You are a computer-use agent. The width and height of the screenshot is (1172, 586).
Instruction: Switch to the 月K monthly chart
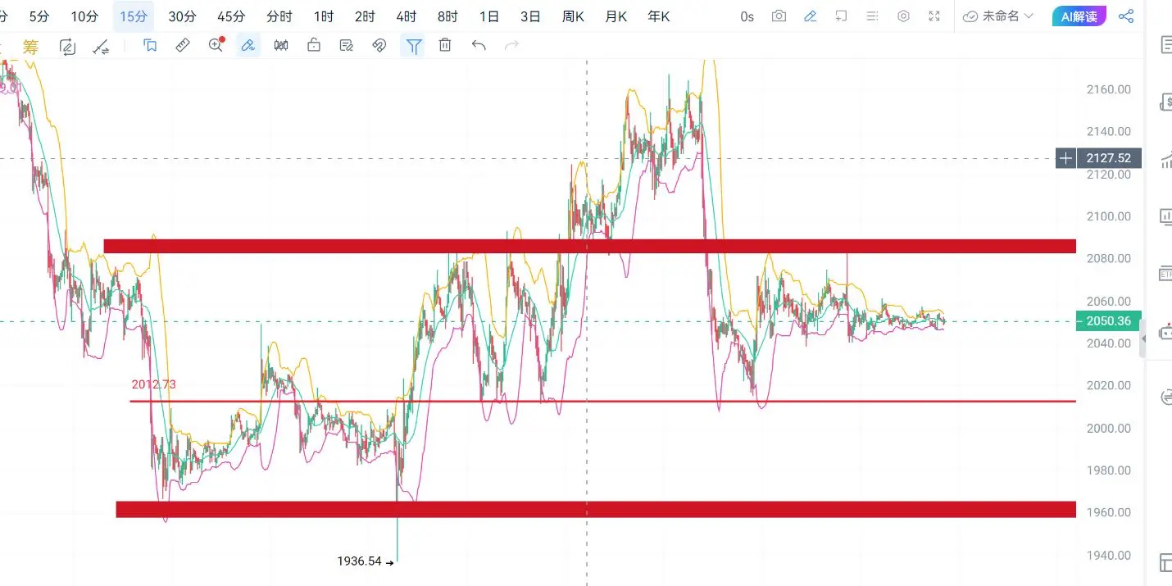click(x=616, y=16)
